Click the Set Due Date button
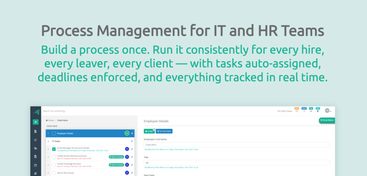Viewport: 367px width, 176px height. point(164,131)
